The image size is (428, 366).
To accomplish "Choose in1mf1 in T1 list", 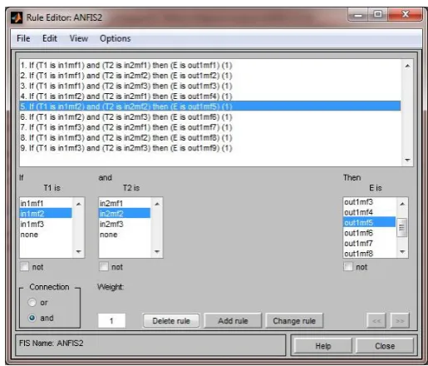I will coord(46,203).
